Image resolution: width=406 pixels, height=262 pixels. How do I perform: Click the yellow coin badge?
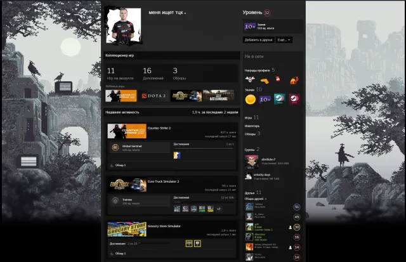coord(251,100)
